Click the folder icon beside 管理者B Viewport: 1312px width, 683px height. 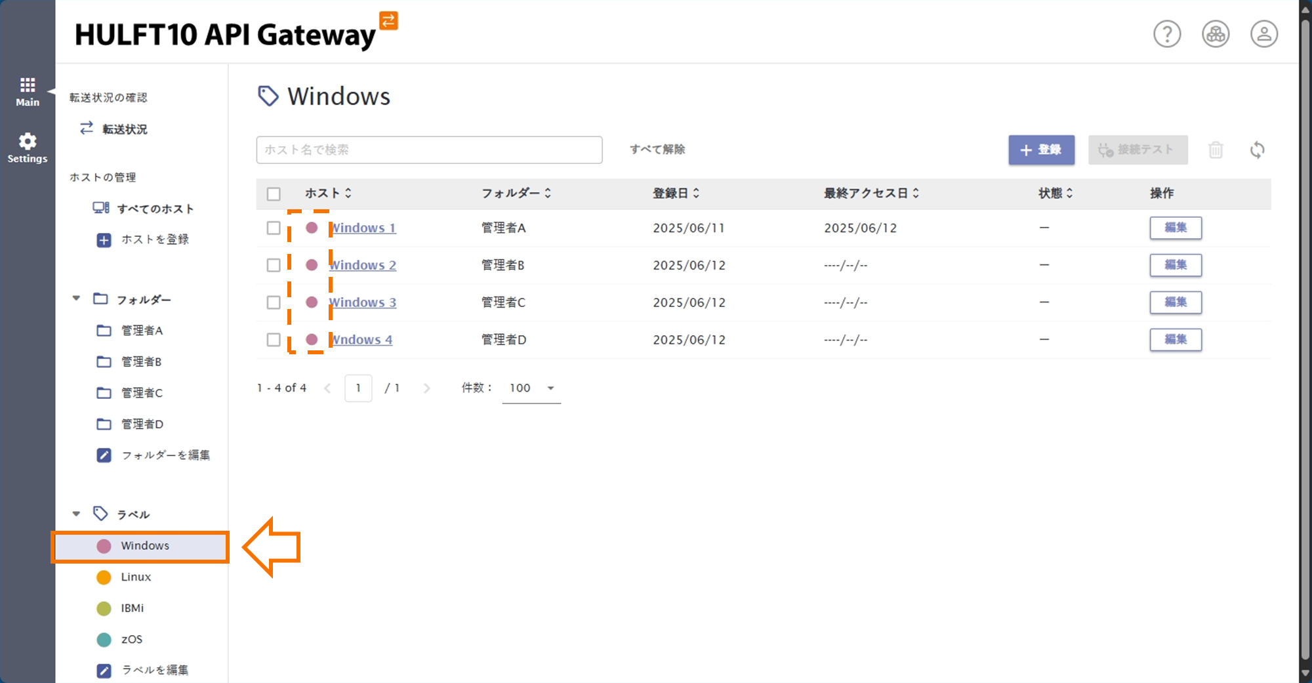[104, 362]
